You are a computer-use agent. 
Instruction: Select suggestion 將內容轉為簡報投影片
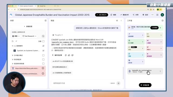59,67
